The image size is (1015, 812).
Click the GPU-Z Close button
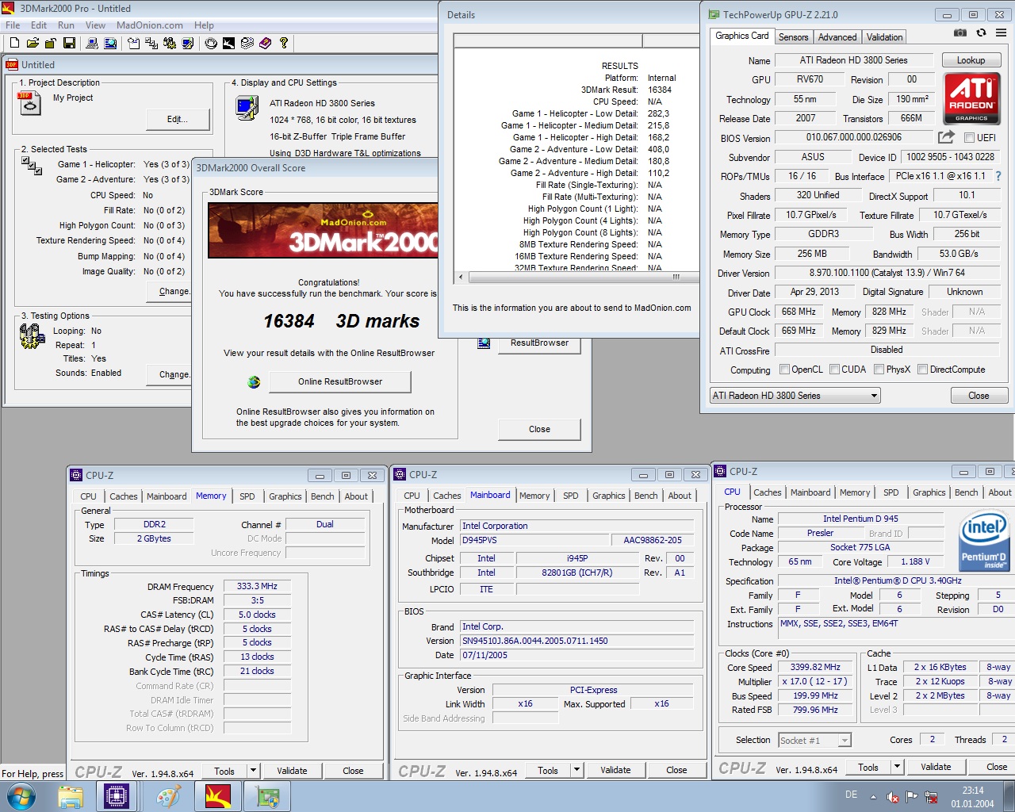[x=979, y=396]
